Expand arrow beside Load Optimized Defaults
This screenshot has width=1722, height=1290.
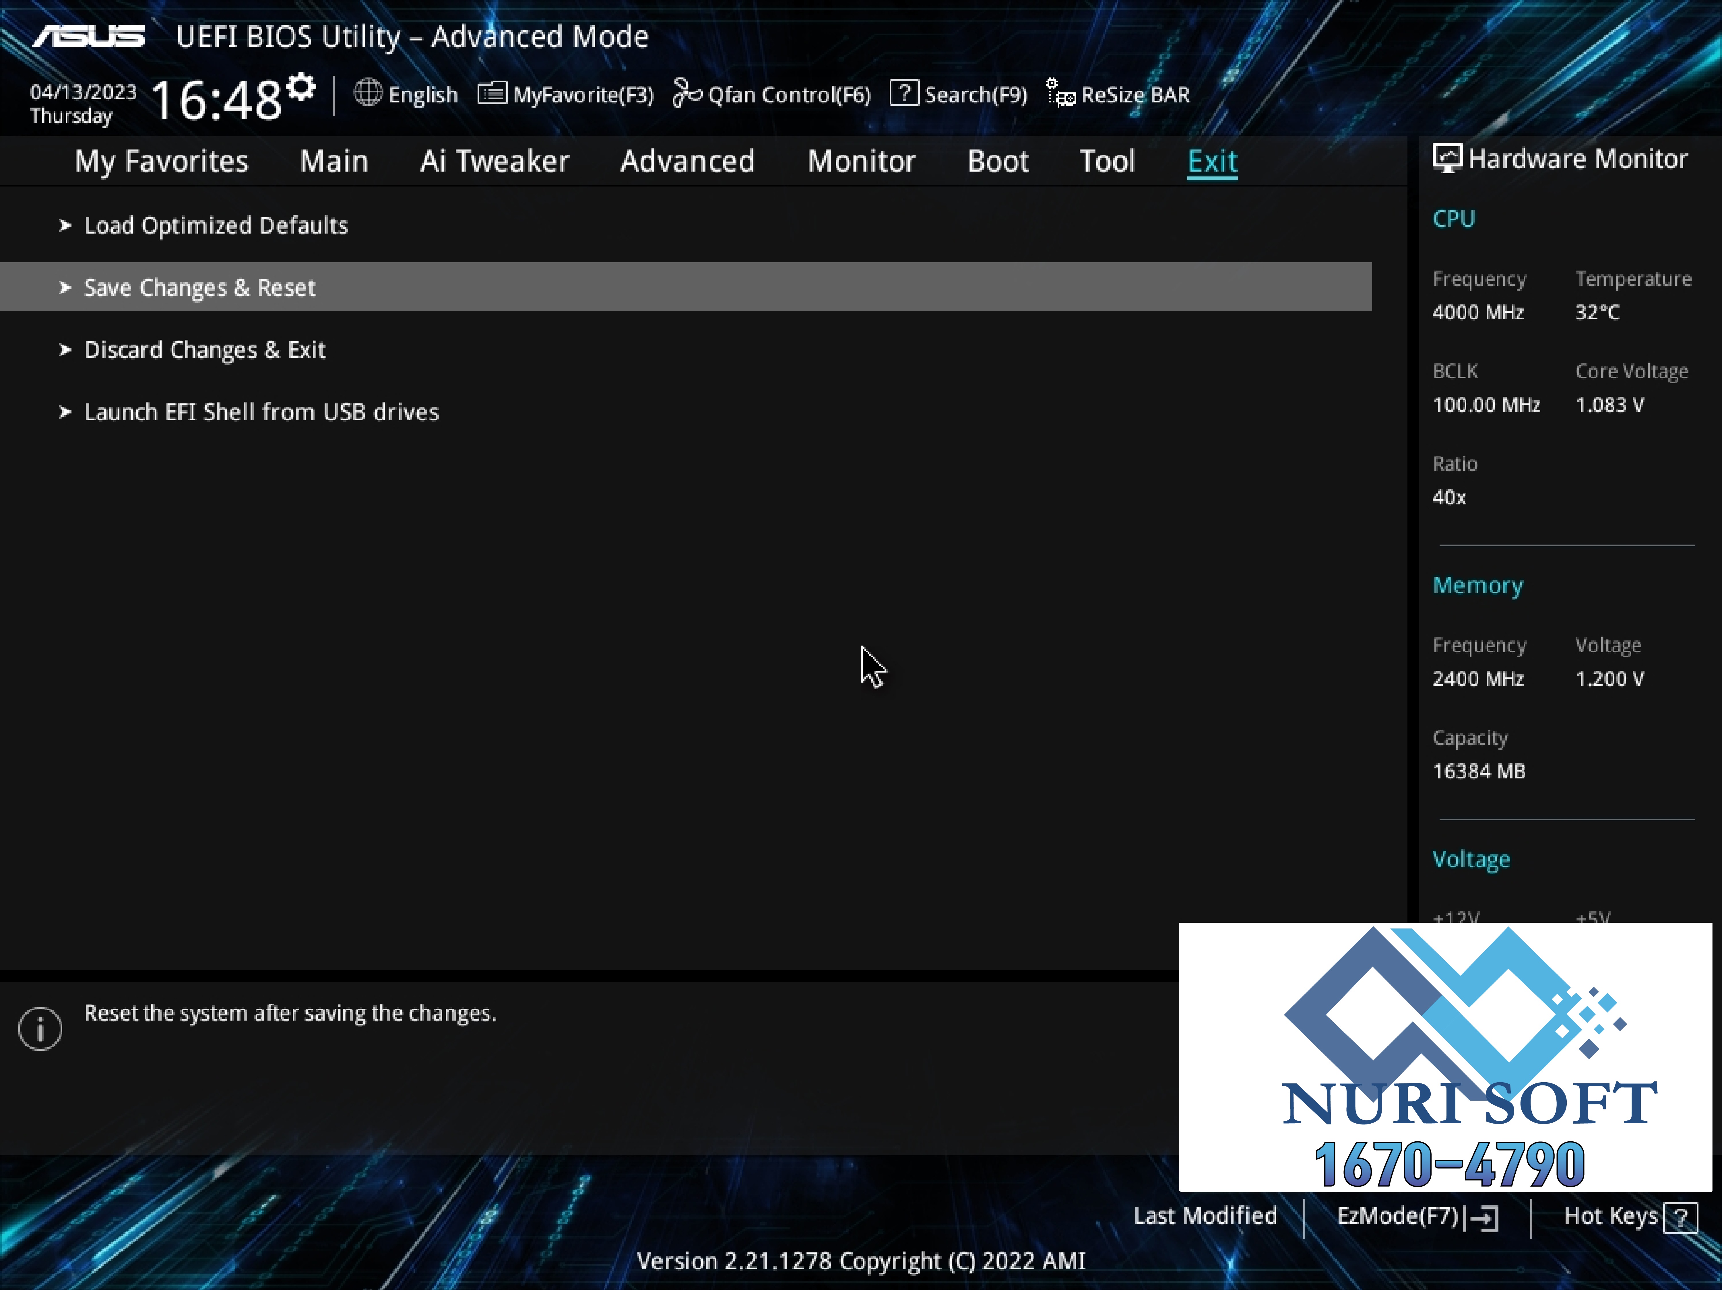[x=65, y=226]
